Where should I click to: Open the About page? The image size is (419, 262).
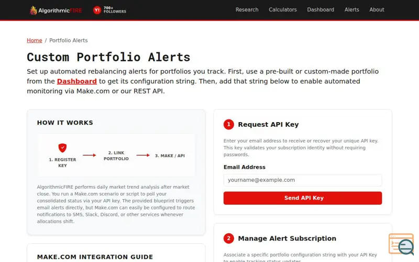pyautogui.click(x=377, y=9)
